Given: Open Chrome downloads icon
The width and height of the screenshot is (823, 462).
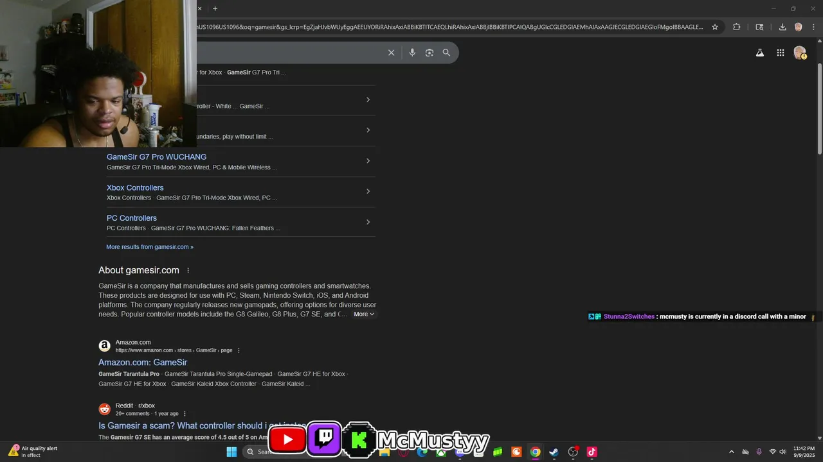Looking at the screenshot, I should [x=782, y=27].
